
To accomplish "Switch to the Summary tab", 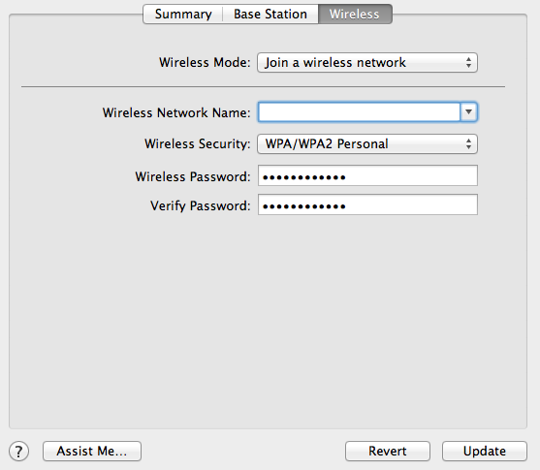I will (183, 15).
